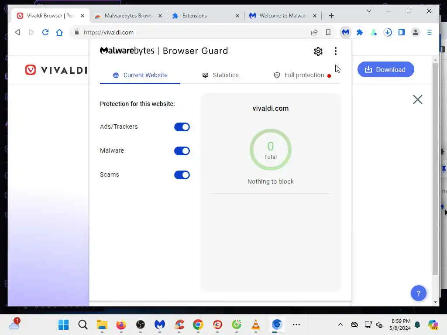Go back to previous page

coord(17,32)
